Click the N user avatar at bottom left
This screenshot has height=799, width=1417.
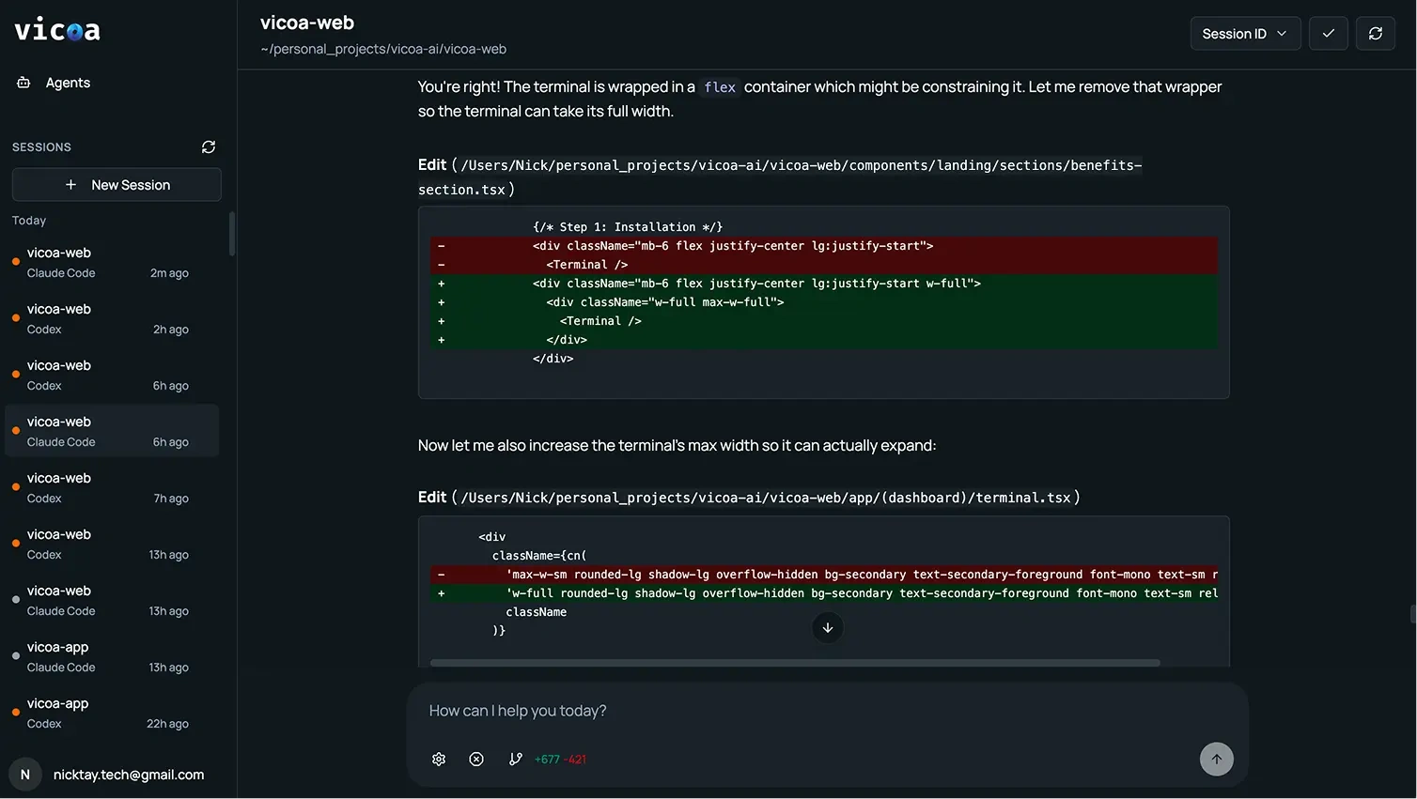[x=24, y=774]
